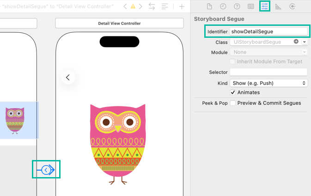Open the Size inspector ruler icon
The width and height of the screenshot is (311, 196).
coord(278,6)
